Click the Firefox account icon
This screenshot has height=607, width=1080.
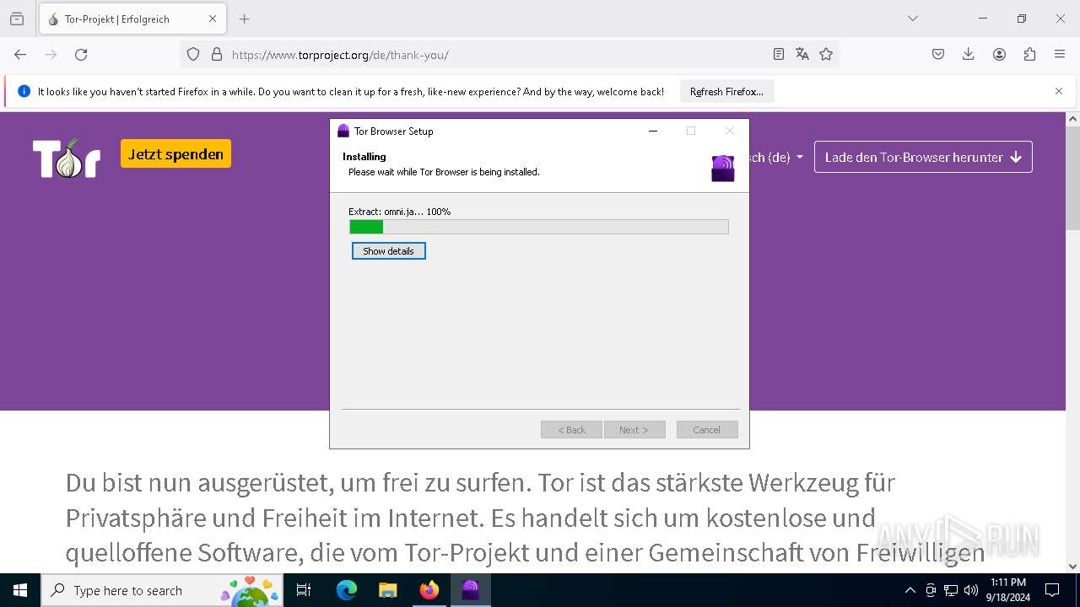tap(999, 55)
